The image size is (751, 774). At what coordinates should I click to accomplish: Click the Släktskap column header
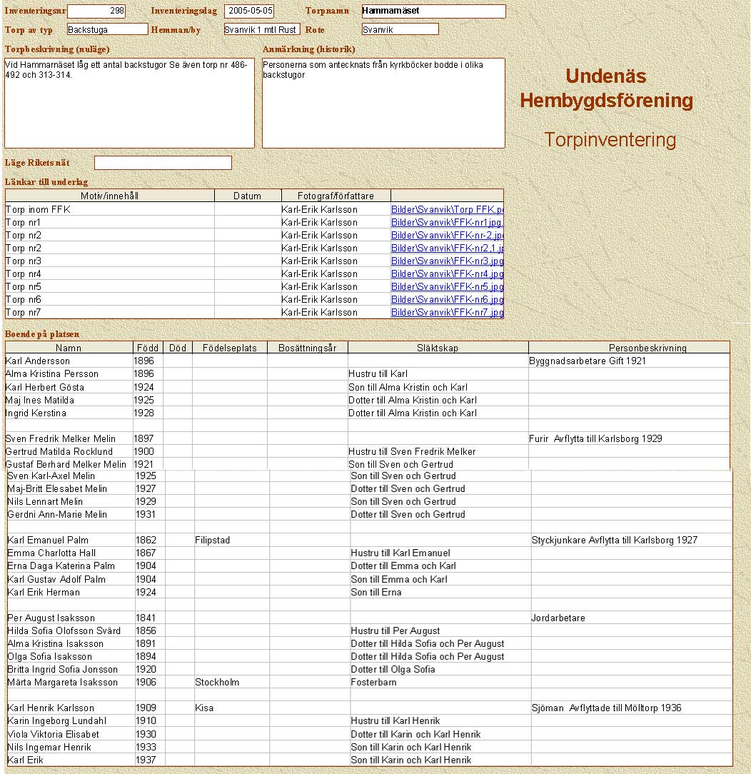click(438, 348)
